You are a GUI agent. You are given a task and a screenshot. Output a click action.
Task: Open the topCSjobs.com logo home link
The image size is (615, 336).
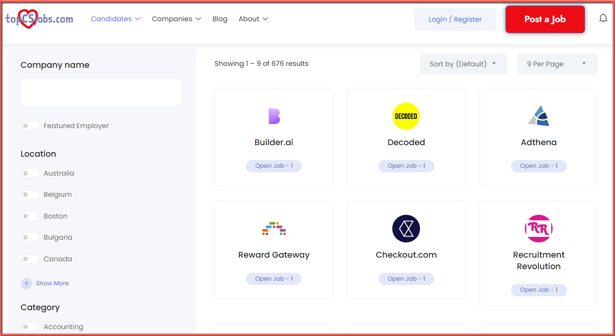pos(39,19)
